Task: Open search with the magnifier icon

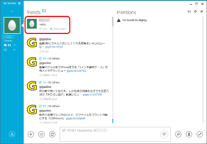Action: point(178,134)
